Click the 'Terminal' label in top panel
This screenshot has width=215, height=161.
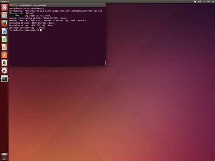click(x=5, y=2)
